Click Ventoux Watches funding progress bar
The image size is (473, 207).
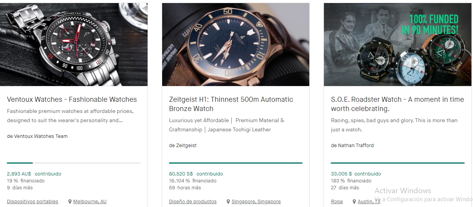[74, 163]
